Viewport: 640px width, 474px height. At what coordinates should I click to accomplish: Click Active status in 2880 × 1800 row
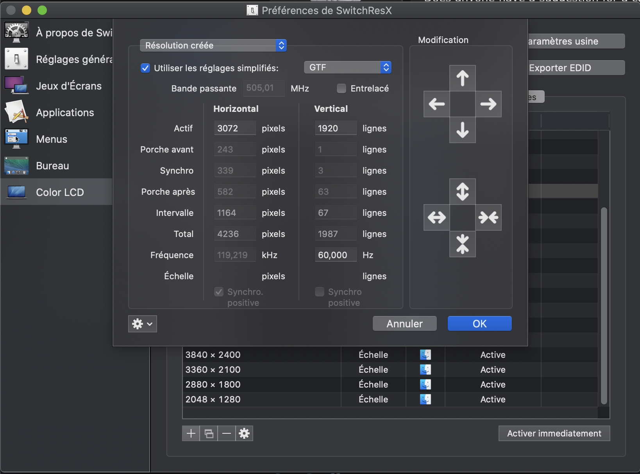[x=493, y=384]
